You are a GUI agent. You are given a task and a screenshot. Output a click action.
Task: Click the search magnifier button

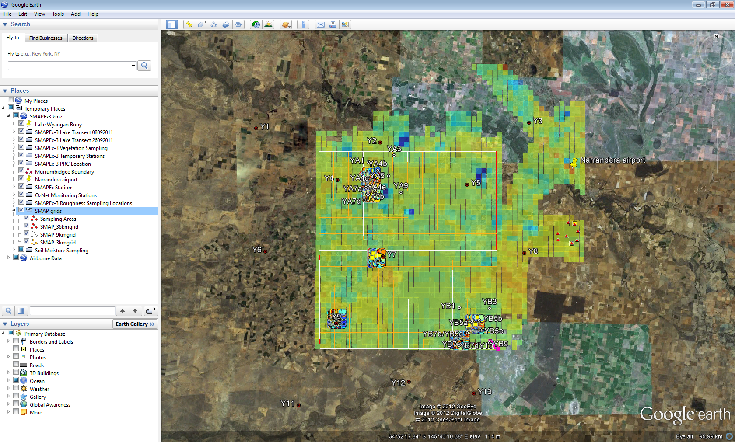click(x=144, y=66)
